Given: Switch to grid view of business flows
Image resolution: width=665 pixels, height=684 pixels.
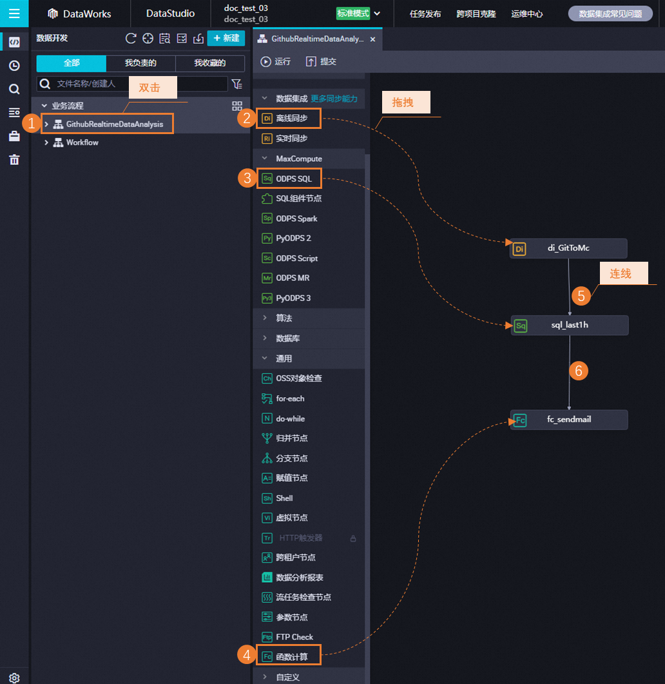Looking at the screenshot, I should [236, 106].
